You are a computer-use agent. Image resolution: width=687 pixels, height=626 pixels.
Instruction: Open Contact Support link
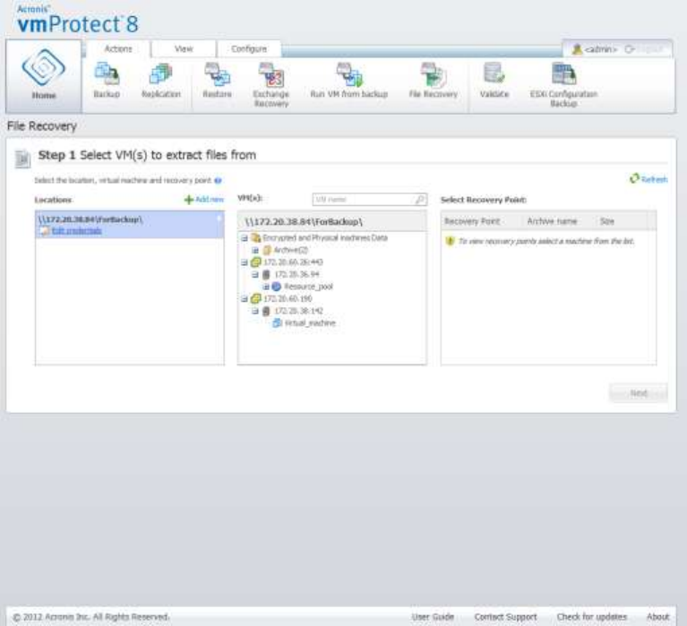[505, 616]
